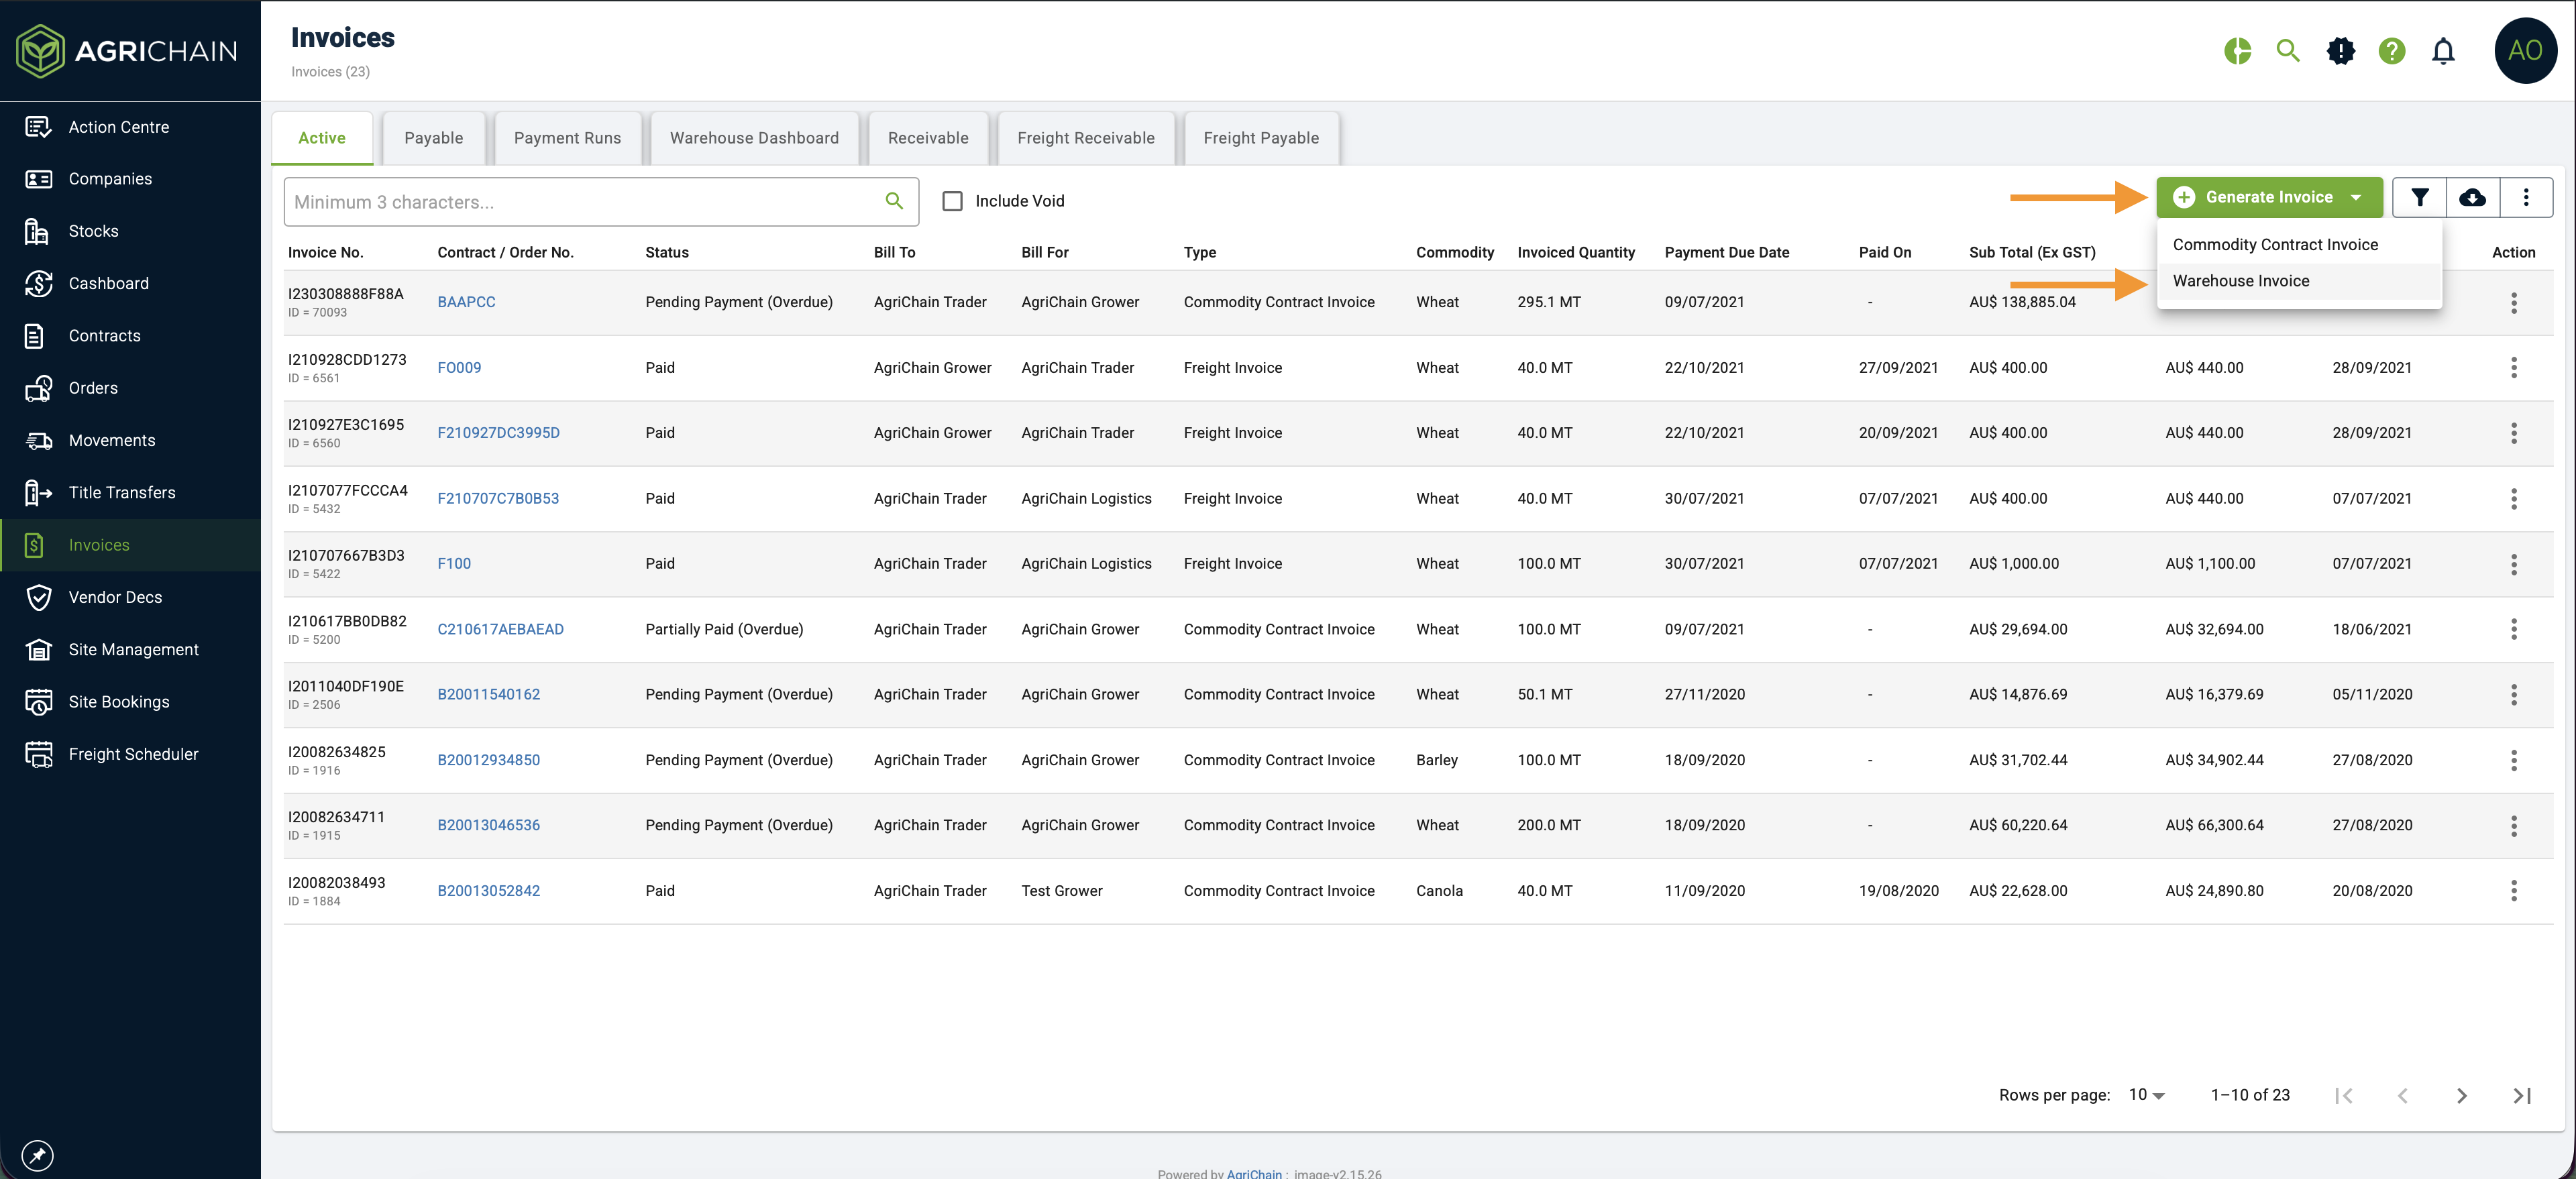Open the Freight Payable tab
This screenshot has height=1179, width=2576.
tap(1260, 139)
